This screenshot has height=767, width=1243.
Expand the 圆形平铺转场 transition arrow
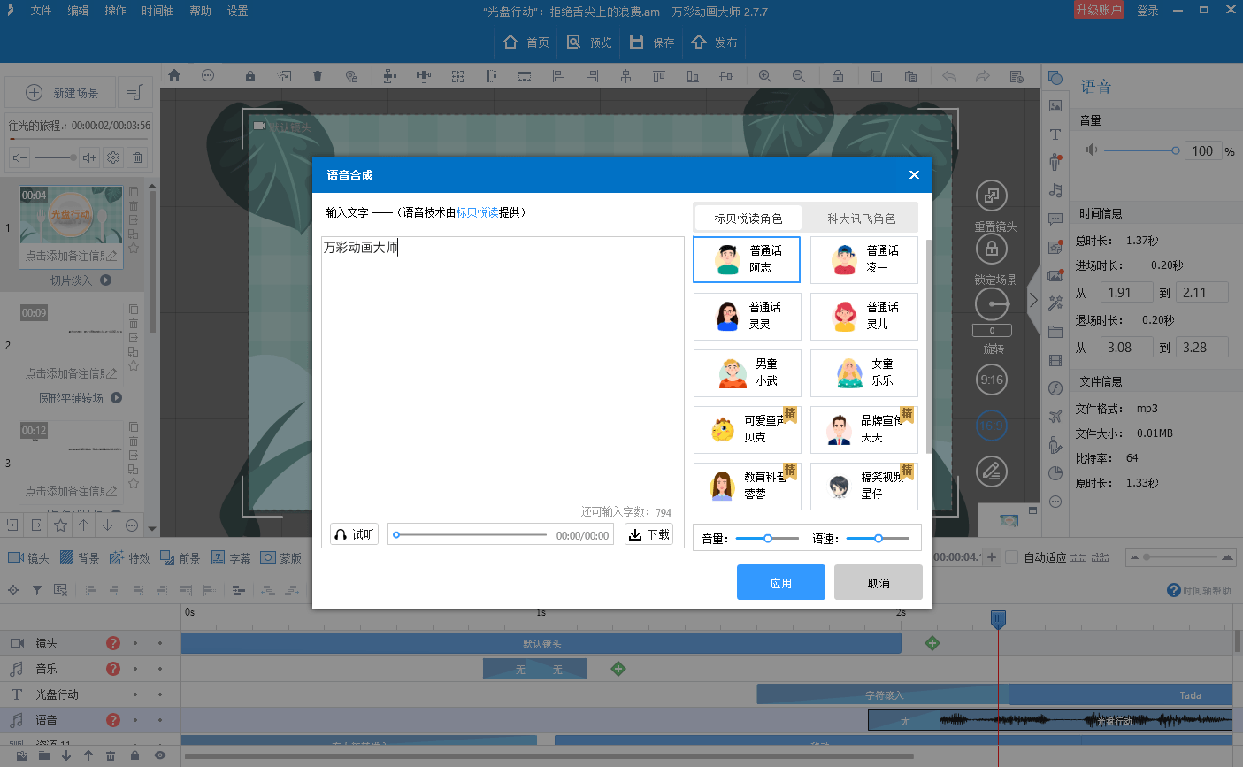pos(116,398)
